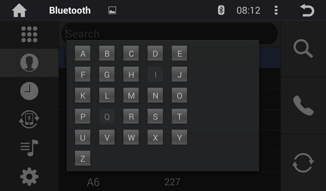Sync contacts with the refresh icon
Viewport: 326px width, 191px height.
303,163
